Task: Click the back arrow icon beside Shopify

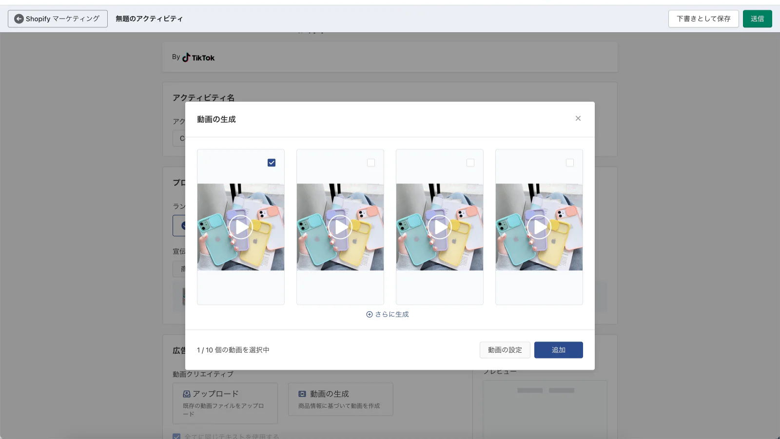Action: point(19,19)
